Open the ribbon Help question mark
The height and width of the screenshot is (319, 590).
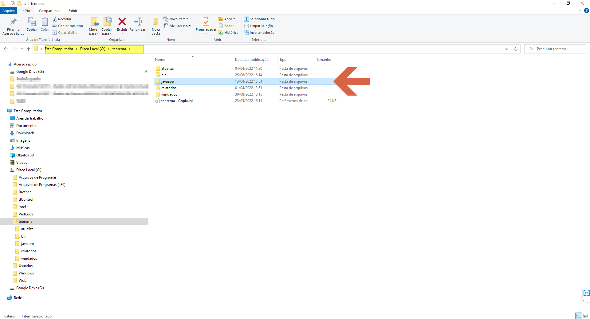coord(587,10)
